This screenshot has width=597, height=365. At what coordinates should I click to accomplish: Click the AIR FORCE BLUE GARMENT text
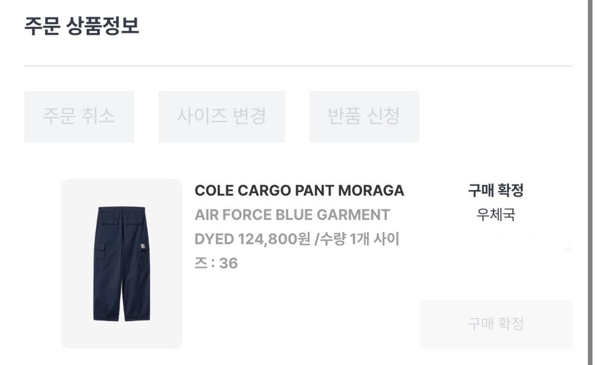pyautogui.click(x=292, y=215)
